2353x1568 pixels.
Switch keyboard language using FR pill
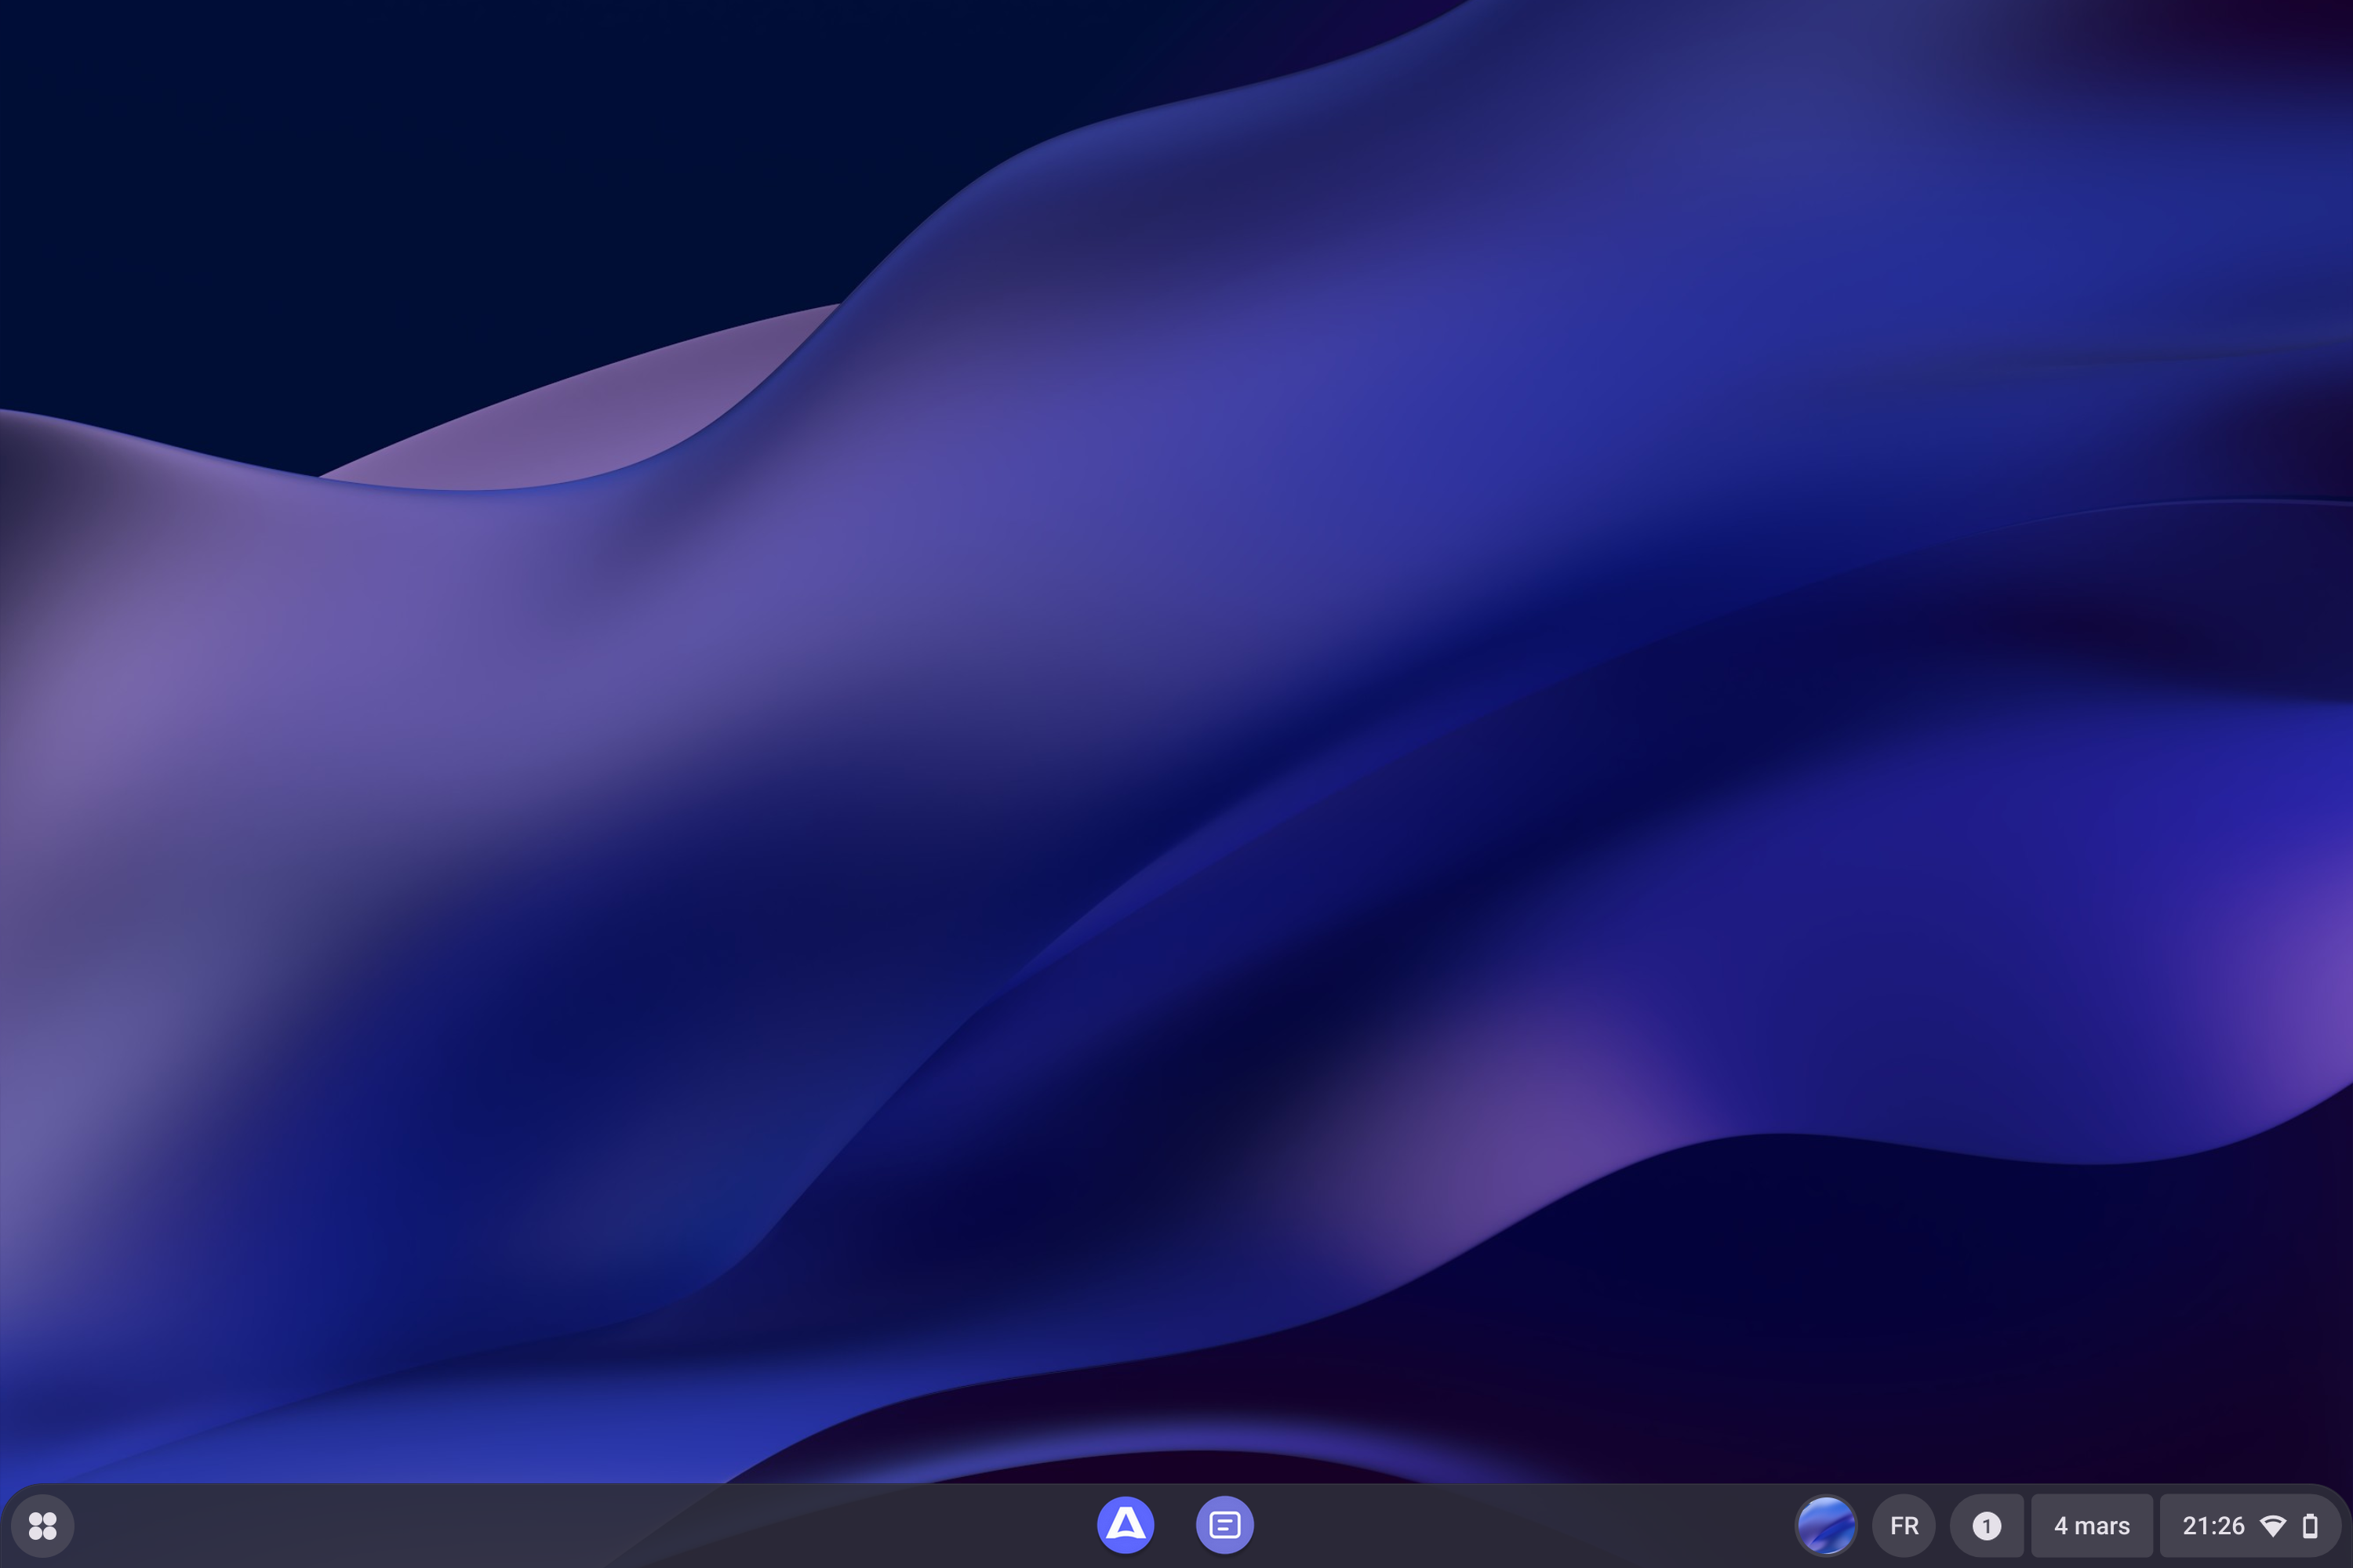pyautogui.click(x=1904, y=1526)
